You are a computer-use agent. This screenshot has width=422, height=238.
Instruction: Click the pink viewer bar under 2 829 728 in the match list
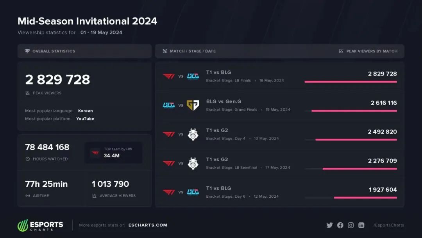pos(350,82)
